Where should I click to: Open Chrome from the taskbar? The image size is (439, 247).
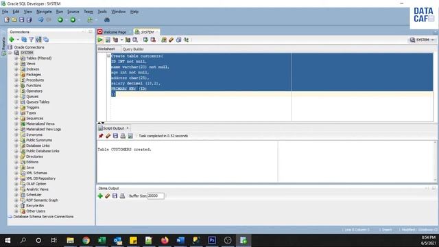coord(86,240)
